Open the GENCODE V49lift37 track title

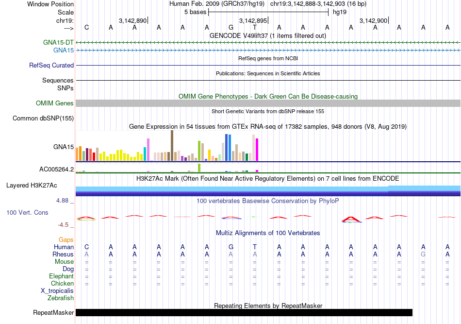(x=268, y=35)
